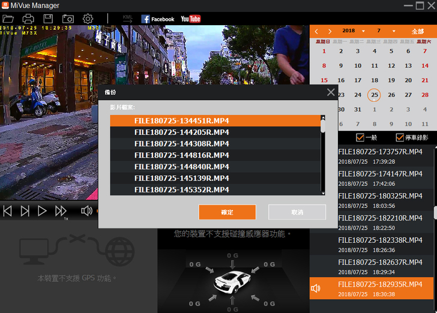Toggle the parking recording checkbox filter
This screenshot has width=437, height=313.
pos(400,137)
